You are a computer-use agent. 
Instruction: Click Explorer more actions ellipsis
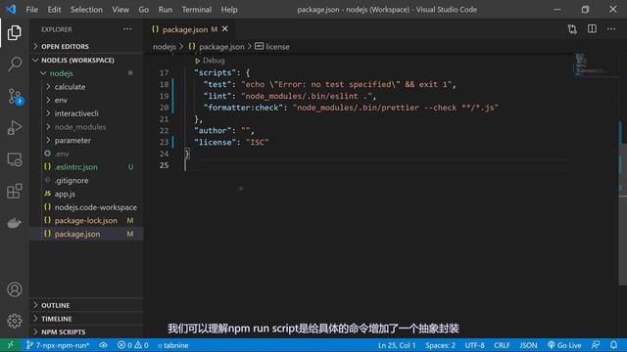pyautogui.click(x=127, y=29)
